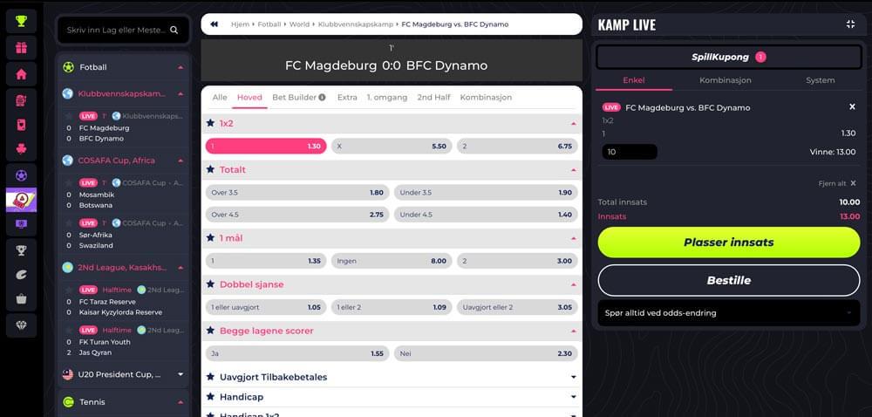
Task: Favorite the Uavgjort Tilbakebetales star
Action: [210, 377]
